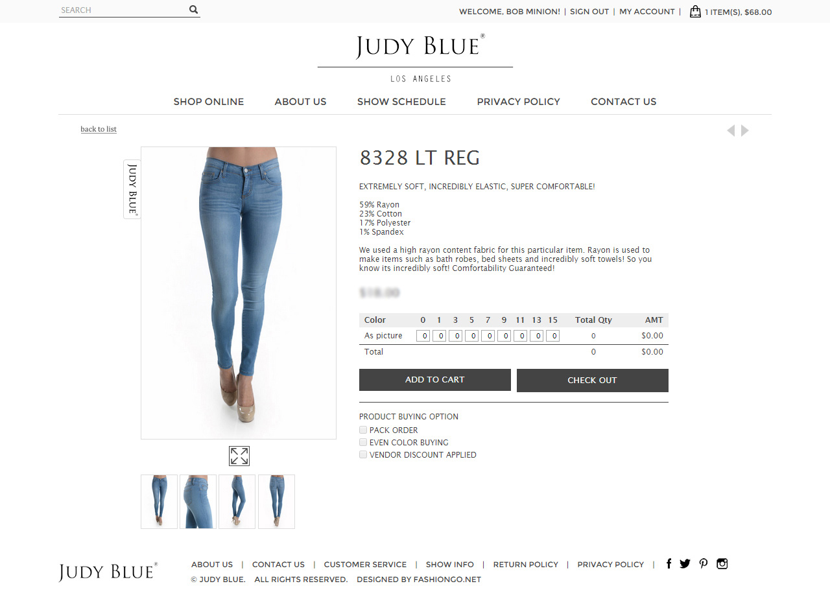Viewport: 830px width, 610px height.
Task: Click the search magnifier icon
Action: tap(193, 10)
